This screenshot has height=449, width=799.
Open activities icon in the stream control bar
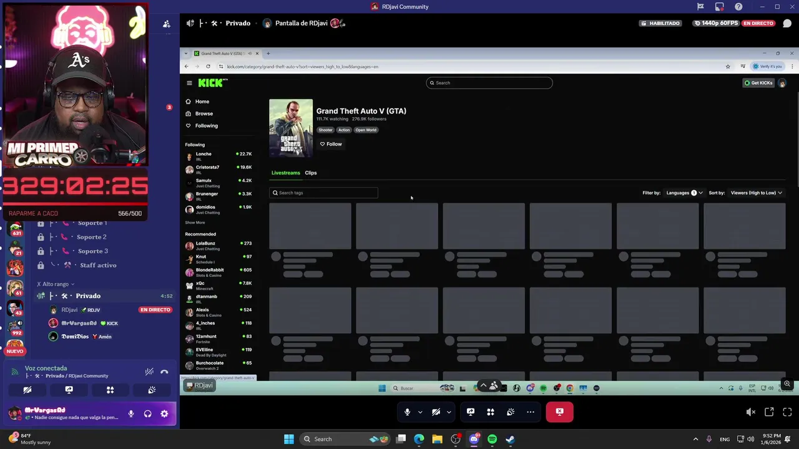coord(491,412)
